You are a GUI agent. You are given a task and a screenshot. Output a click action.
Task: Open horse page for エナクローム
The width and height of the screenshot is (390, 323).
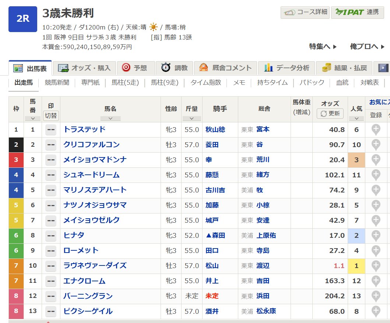coord(85,281)
